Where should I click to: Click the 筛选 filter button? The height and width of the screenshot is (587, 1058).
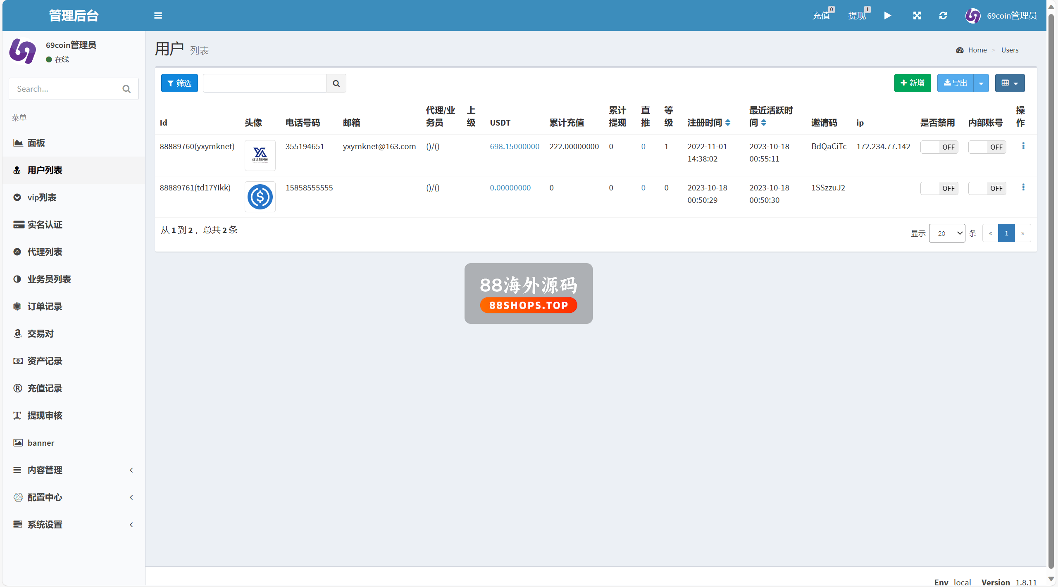coord(179,83)
